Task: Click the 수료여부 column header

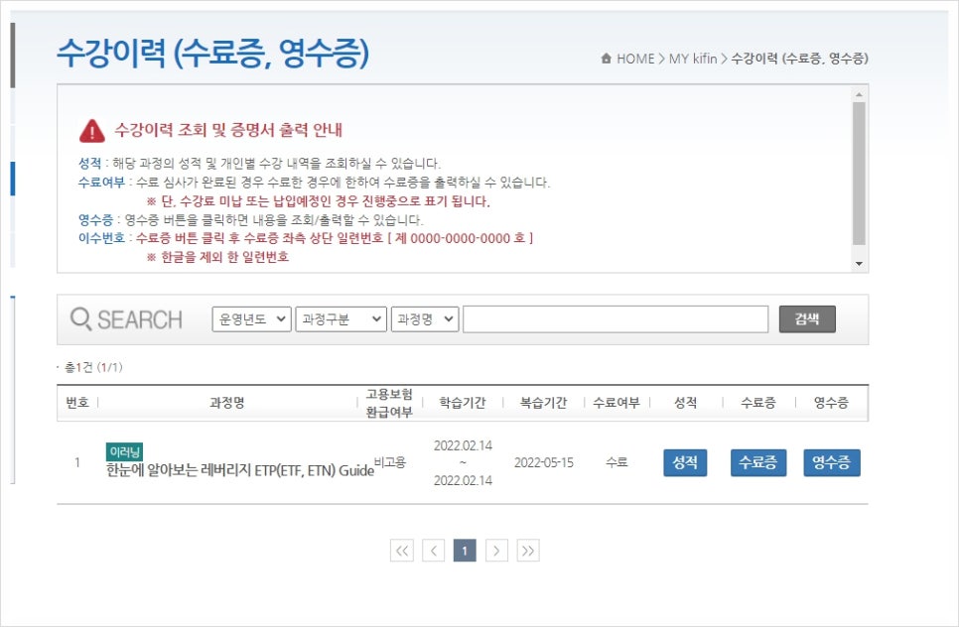Action: (x=616, y=403)
